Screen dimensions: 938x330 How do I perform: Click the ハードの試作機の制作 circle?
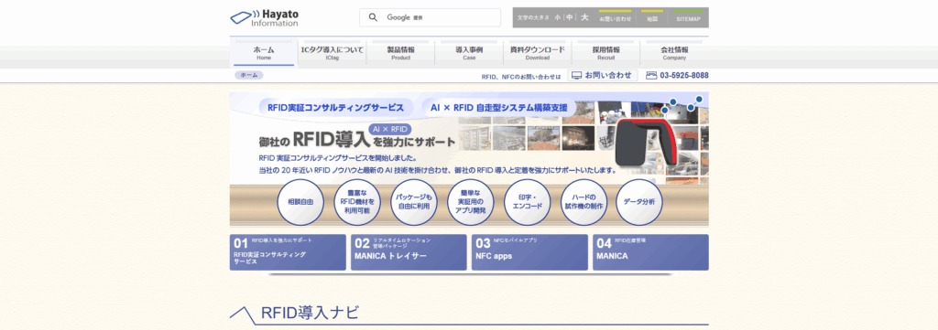(584, 202)
